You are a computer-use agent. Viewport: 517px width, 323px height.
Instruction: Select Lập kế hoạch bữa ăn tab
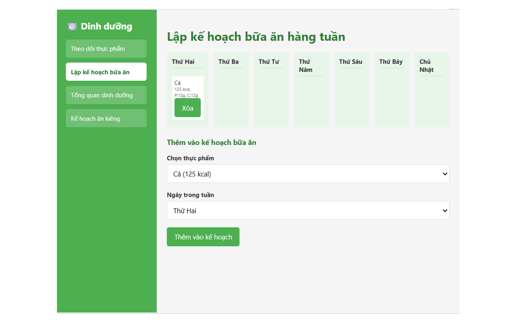pyautogui.click(x=106, y=72)
